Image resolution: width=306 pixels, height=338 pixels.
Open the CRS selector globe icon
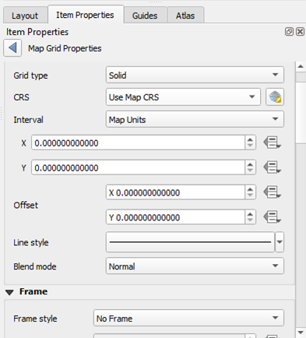[x=275, y=97]
